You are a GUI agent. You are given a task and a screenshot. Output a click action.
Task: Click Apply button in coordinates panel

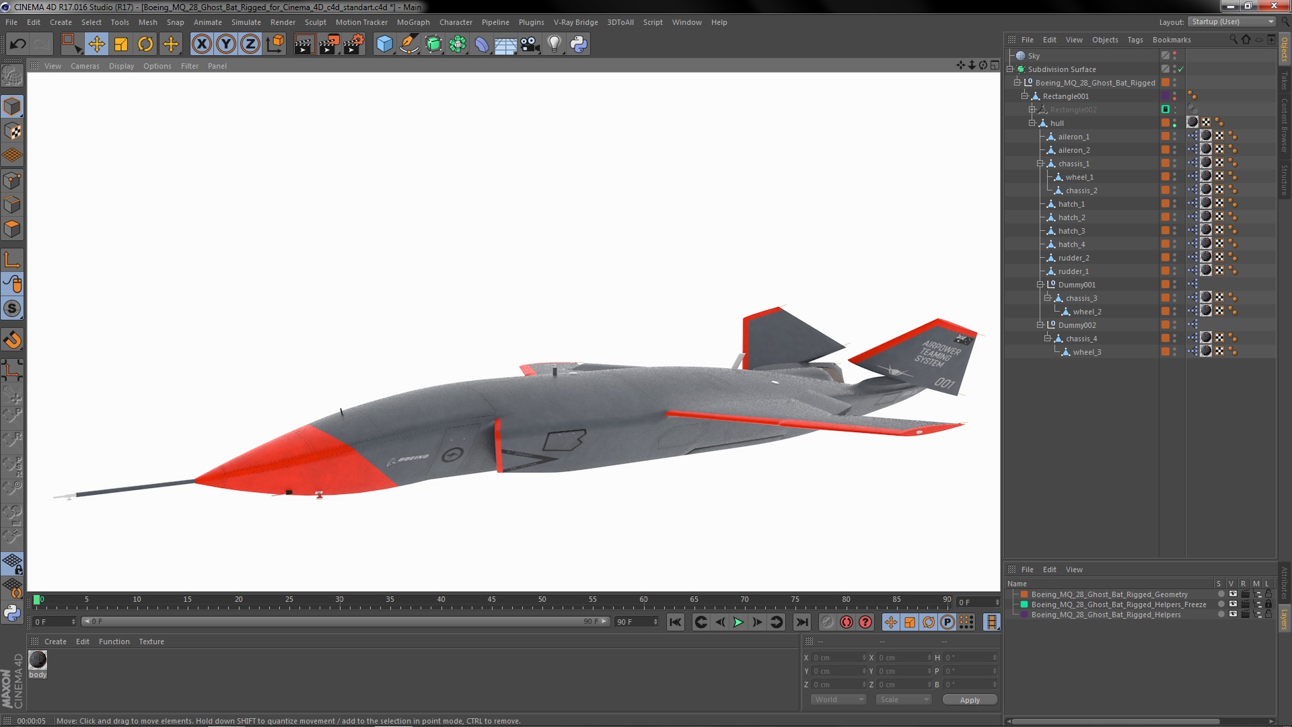point(969,699)
